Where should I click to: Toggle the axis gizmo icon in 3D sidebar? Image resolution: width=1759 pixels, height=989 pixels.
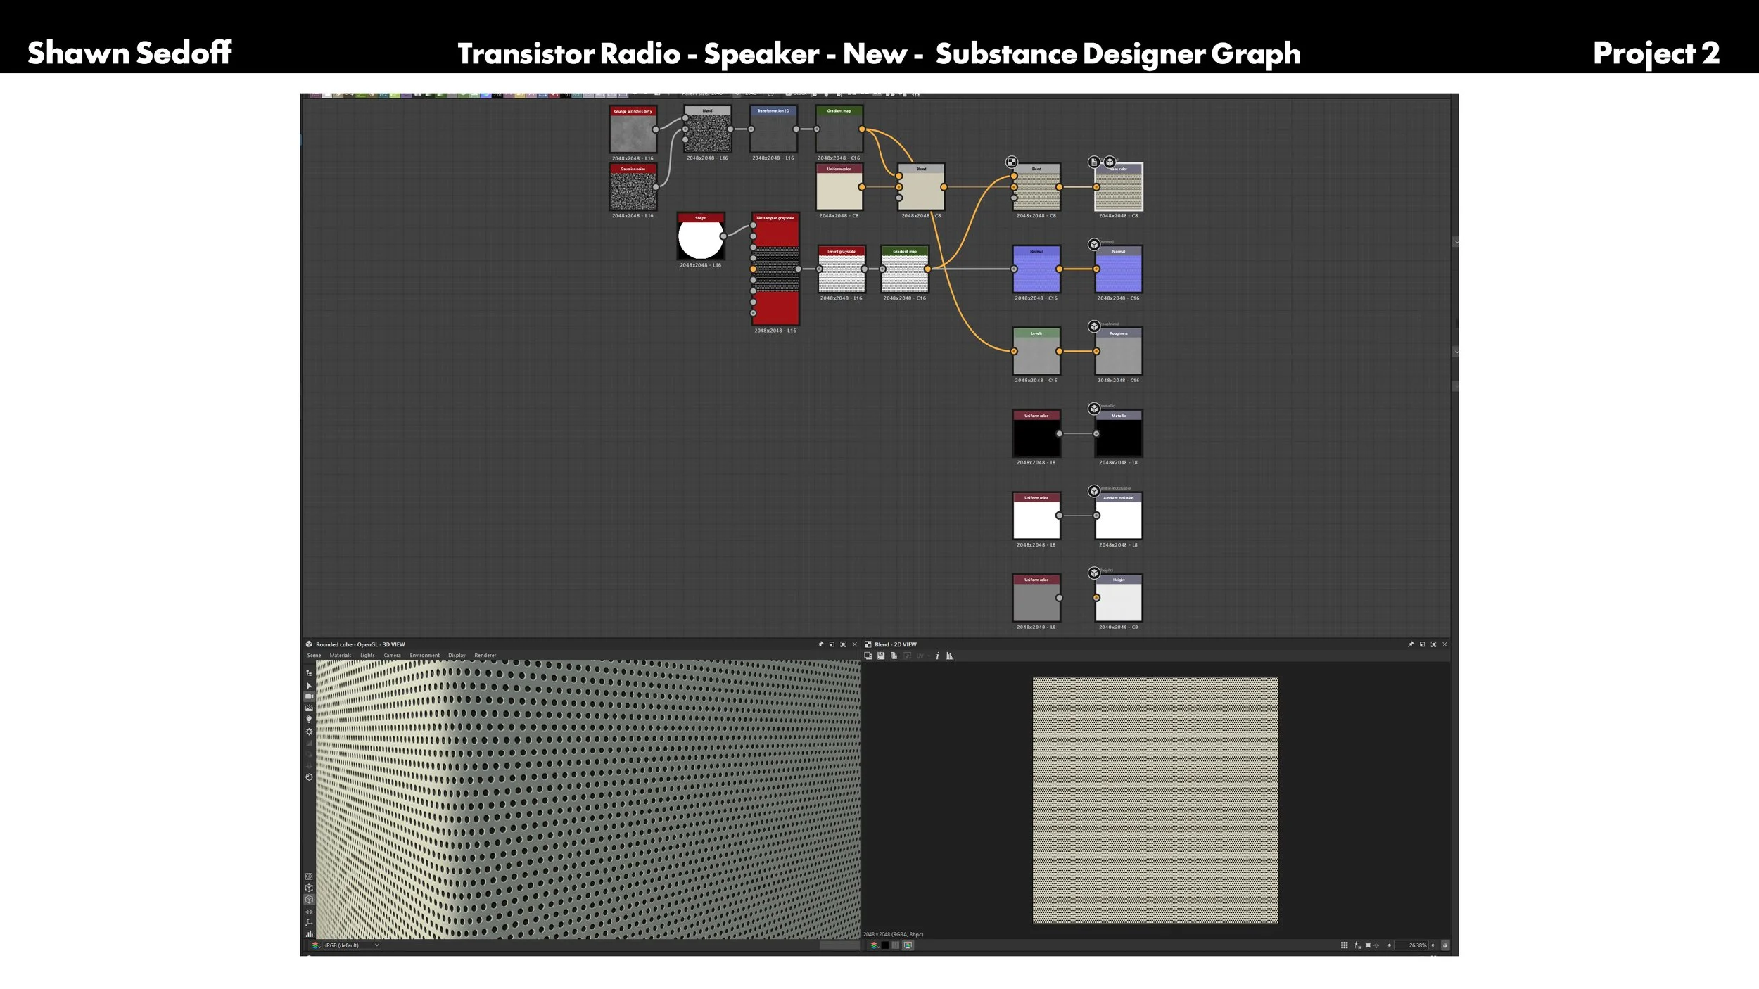(x=309, y=922)
